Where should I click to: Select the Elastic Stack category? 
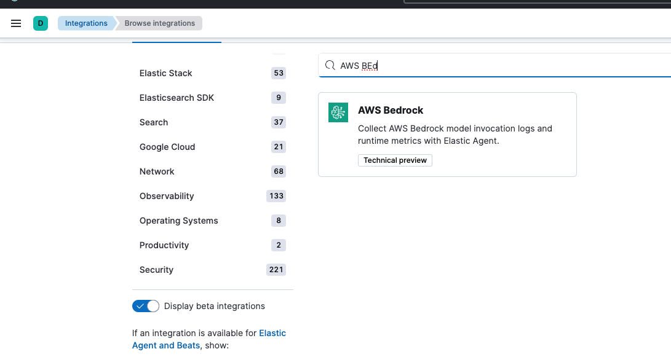pyautogui.click(x=166, y=73)
